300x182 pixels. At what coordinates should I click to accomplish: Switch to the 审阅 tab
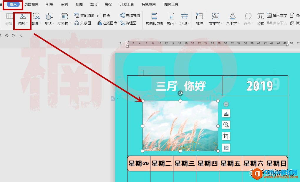pyautogui.click(x=64, y=4)
